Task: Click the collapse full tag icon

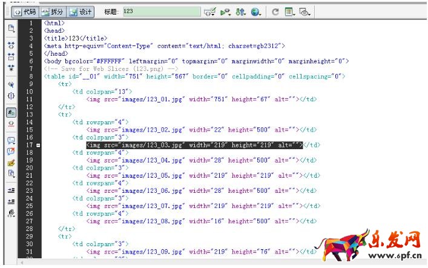Action: [11, 45]
